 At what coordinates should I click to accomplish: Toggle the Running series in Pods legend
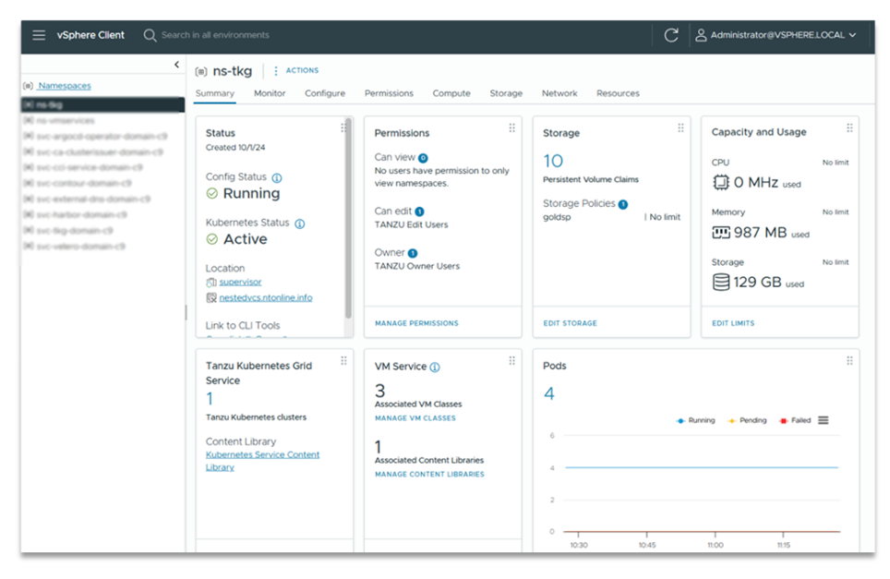click(696, 420)
